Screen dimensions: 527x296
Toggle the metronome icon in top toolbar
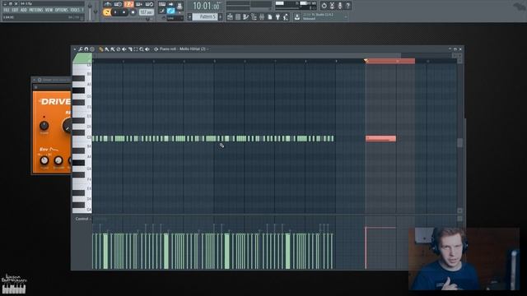pos(108,4)
